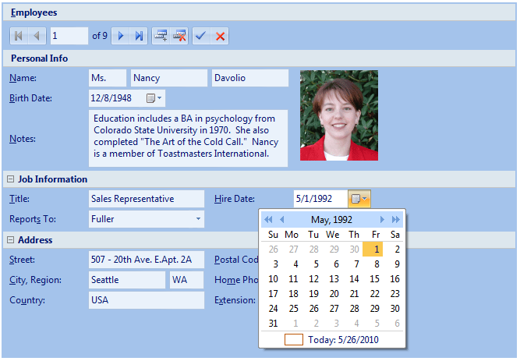Go to the previous employee record

point(36,36)
